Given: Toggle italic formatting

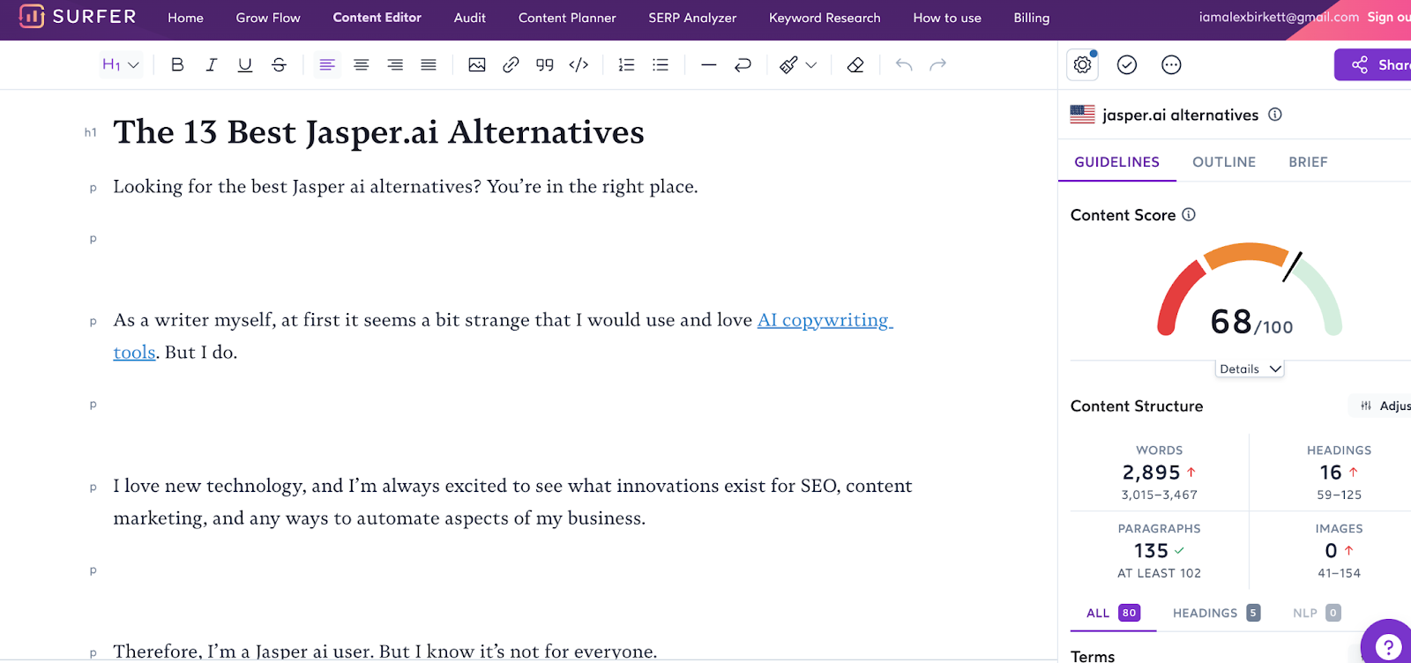Looking at the screenshot, I should coord(212,64).
